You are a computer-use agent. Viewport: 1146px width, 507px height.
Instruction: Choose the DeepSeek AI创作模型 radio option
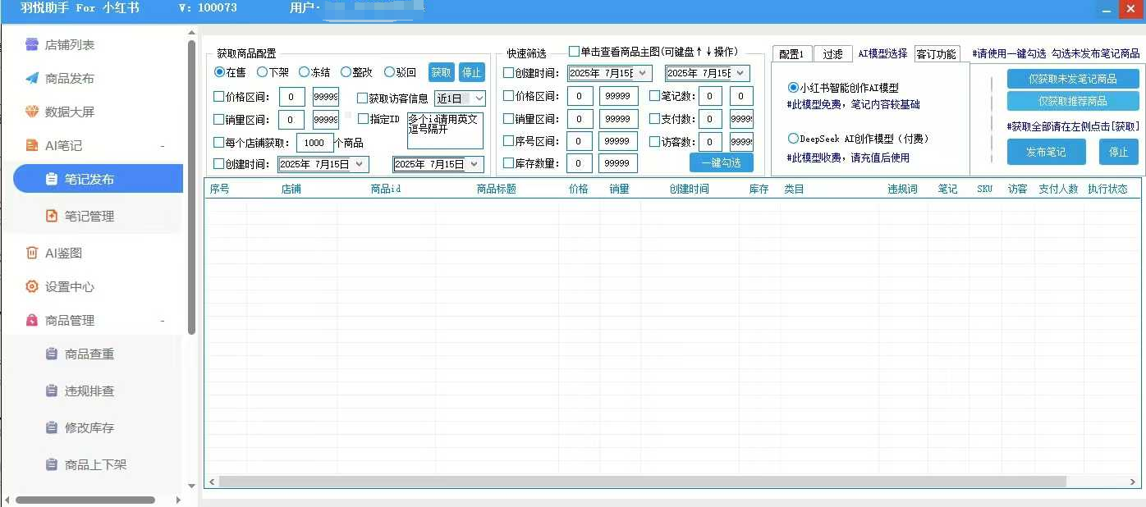coord(793,139)
